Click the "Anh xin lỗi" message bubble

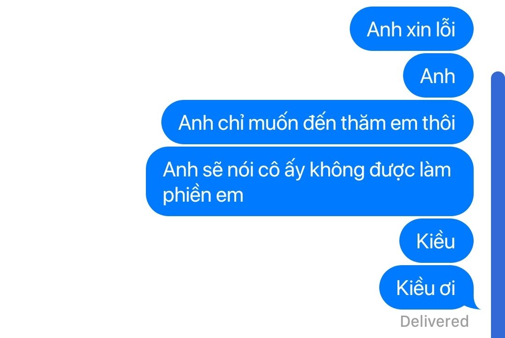[x=411, y=28]
